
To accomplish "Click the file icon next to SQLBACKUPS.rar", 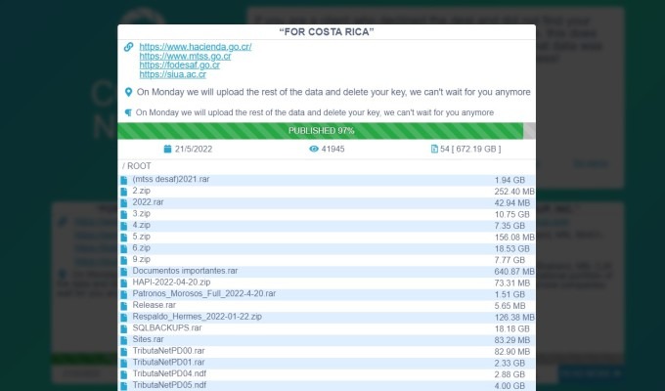I will click(124, 328).
